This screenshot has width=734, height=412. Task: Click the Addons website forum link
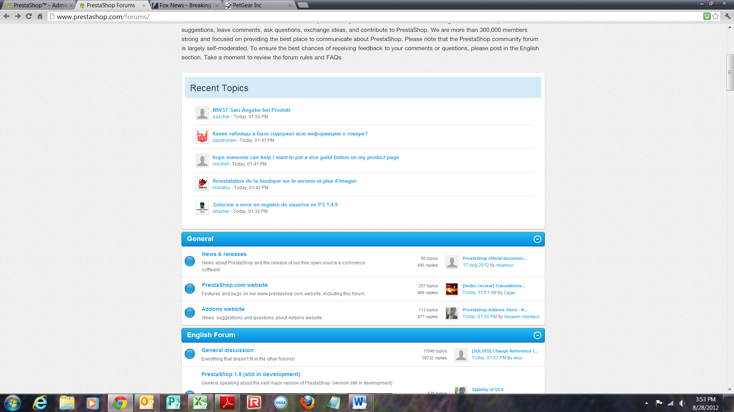(x=223, y=309)
